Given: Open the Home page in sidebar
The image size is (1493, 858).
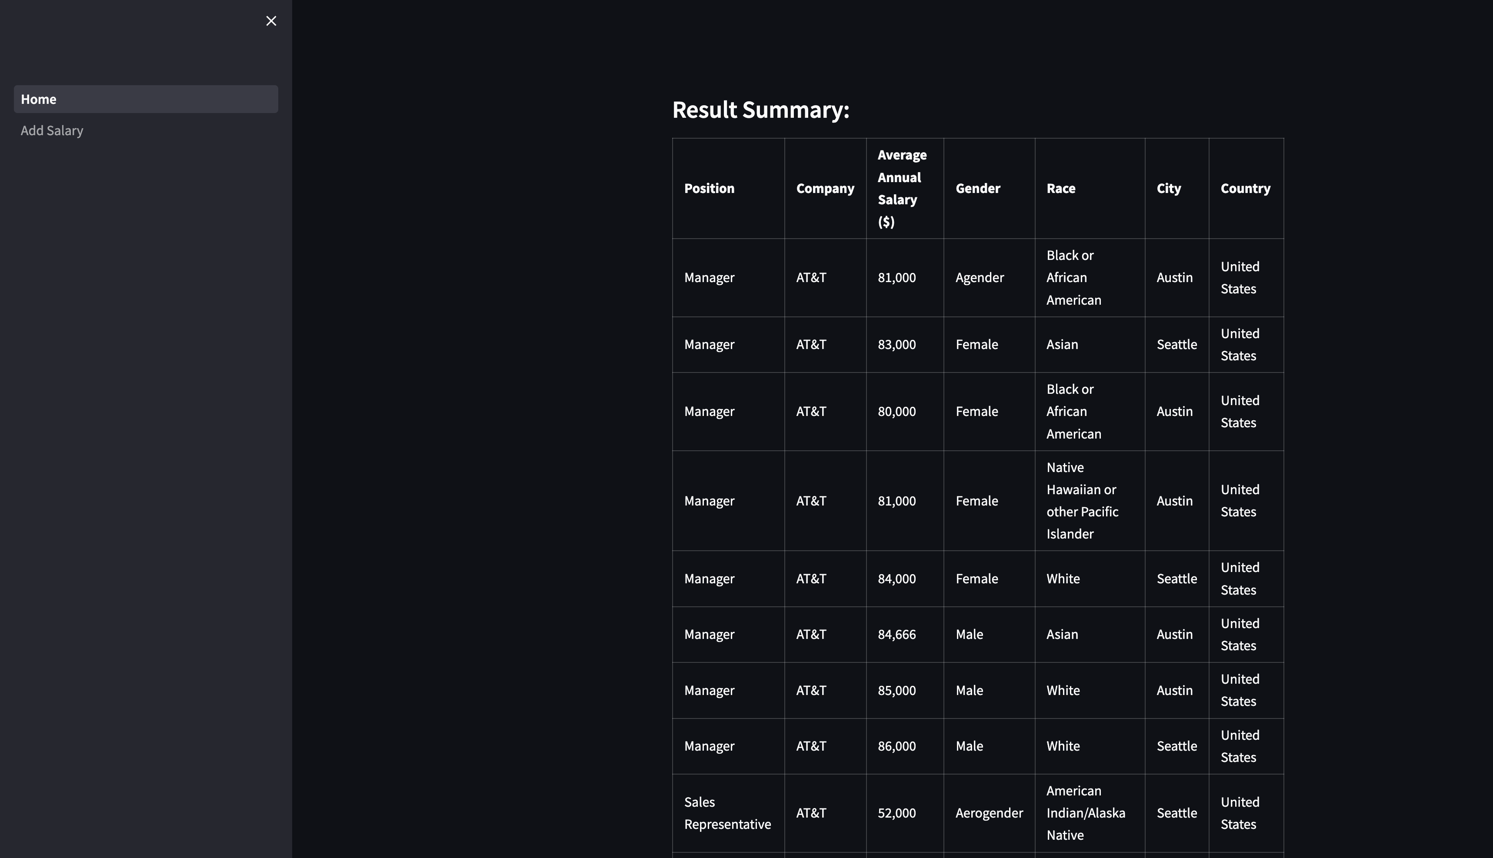Looking at the screenshot, I should (x=146, y=99).
